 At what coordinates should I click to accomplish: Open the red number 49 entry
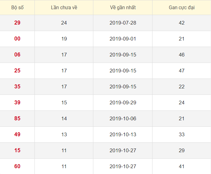tap(17, 134)
